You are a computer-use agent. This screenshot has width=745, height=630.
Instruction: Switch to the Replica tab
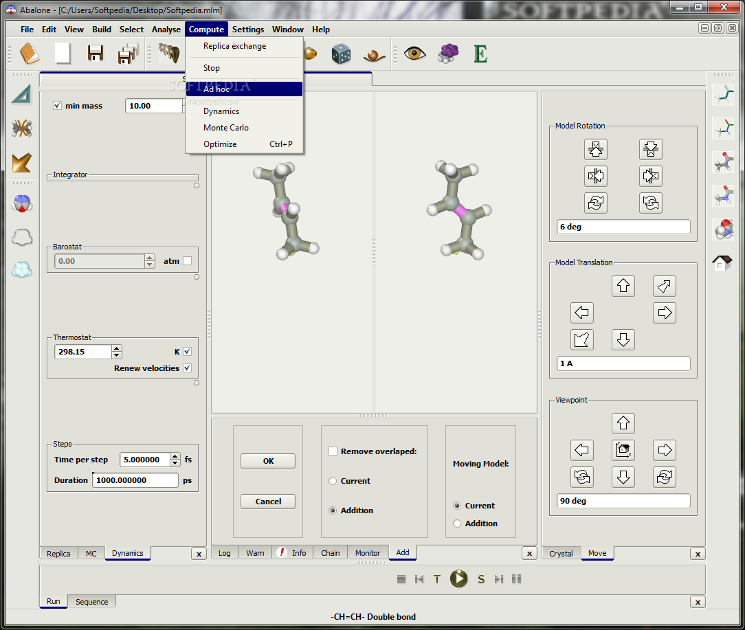tap(58, 554)
